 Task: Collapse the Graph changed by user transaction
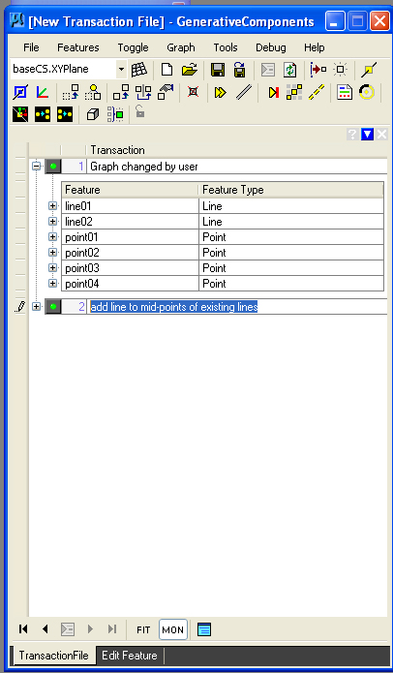(x=37, y=166)
